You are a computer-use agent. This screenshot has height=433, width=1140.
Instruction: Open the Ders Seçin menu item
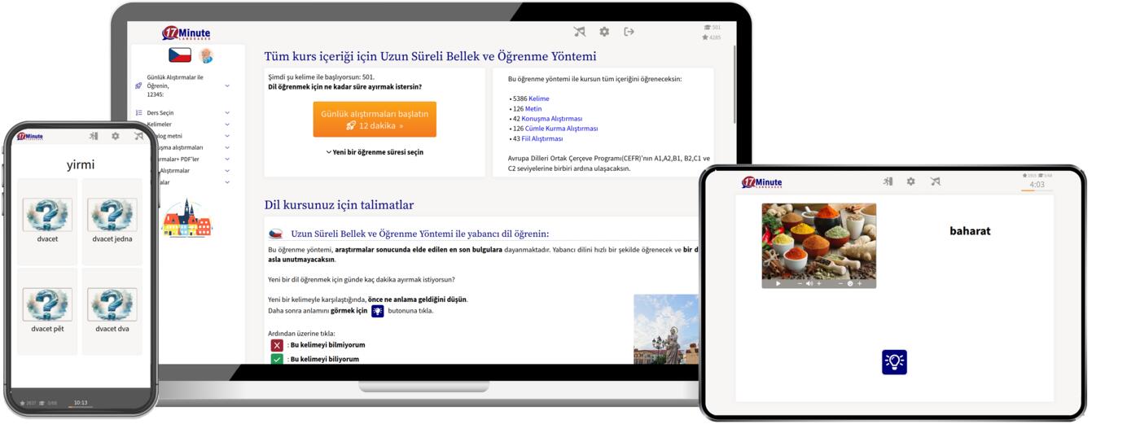click(160, 113)
